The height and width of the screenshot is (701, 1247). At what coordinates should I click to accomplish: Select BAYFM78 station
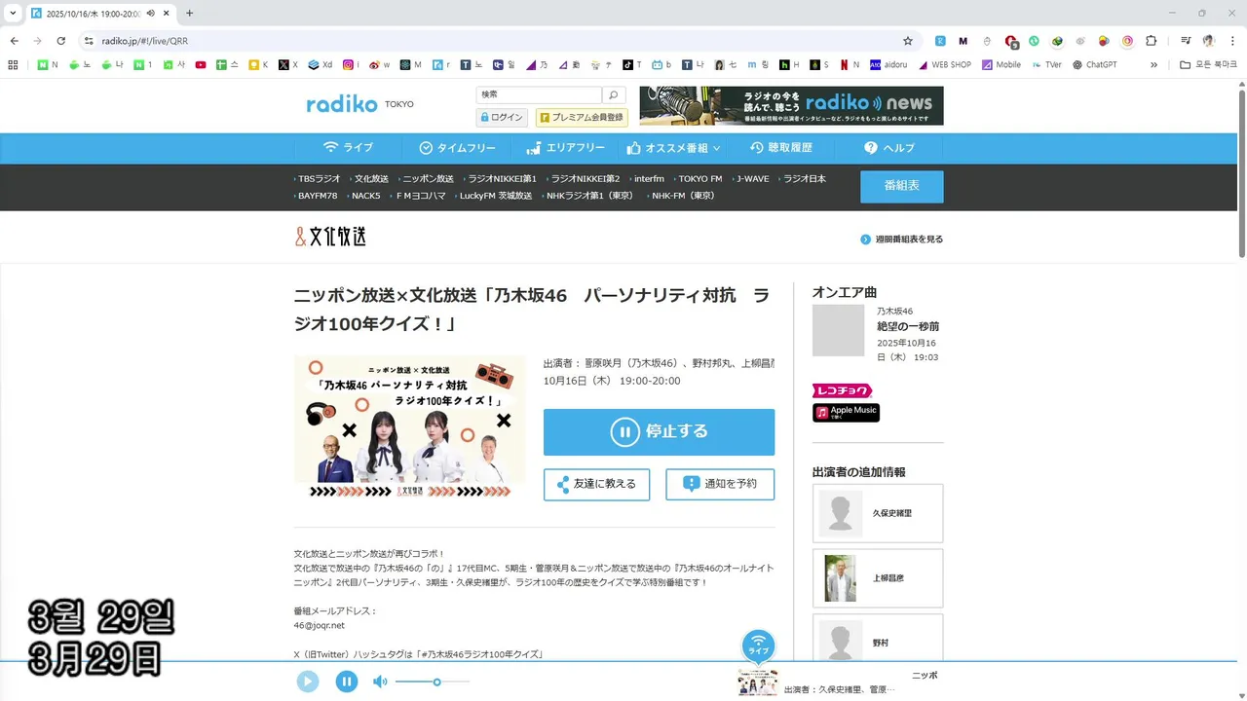point(317,196)
